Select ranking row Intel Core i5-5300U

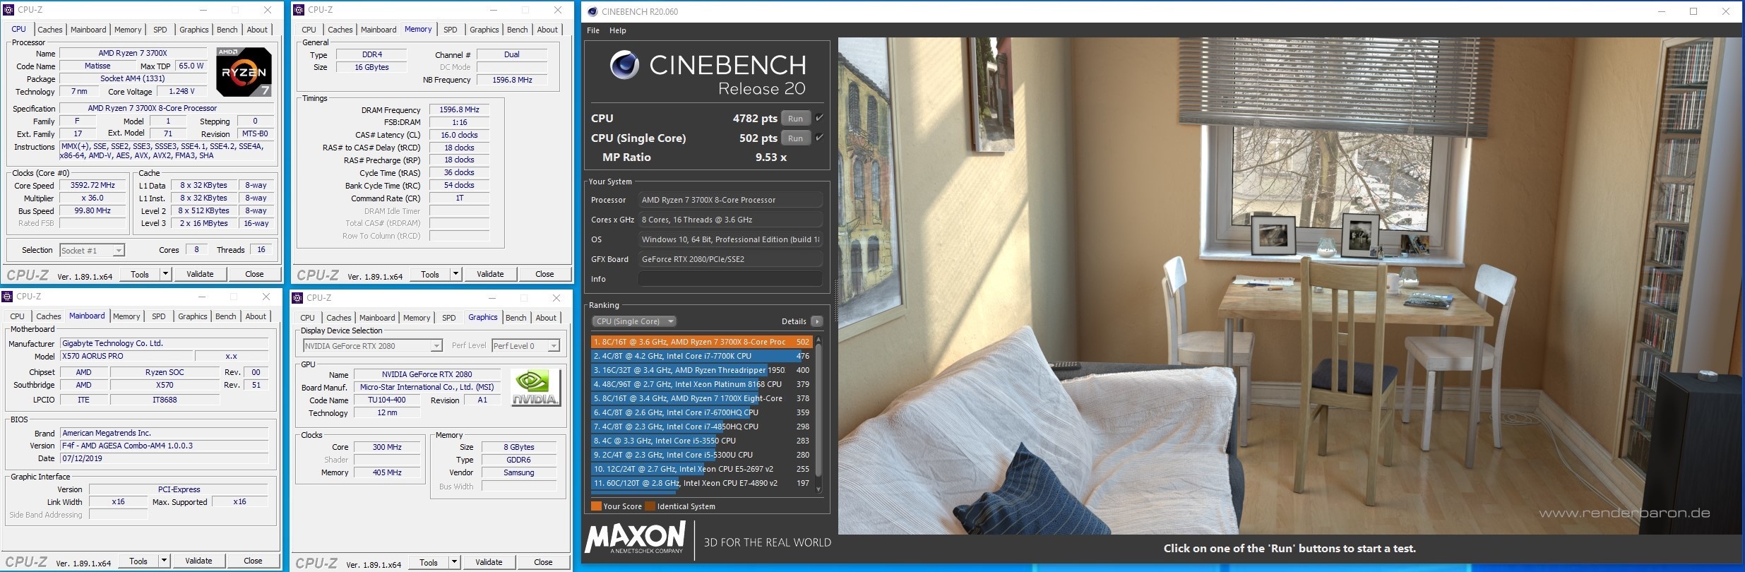pyautogui.click(x=701, y=455)
